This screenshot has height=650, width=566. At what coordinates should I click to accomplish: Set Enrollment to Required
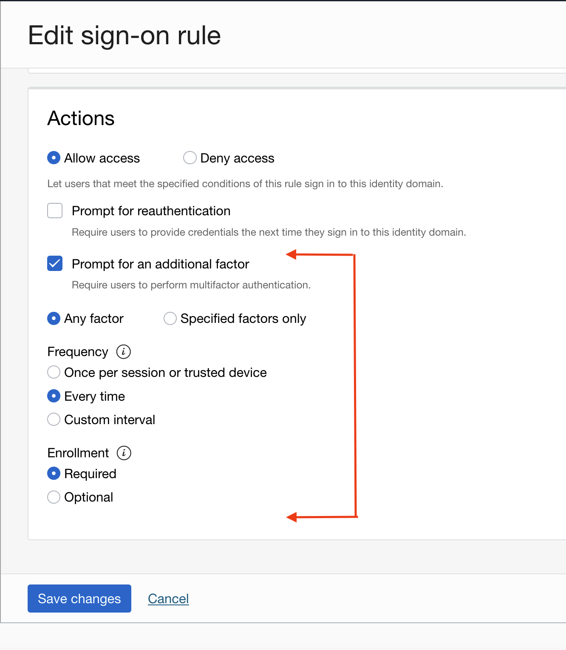pos(54,473)
